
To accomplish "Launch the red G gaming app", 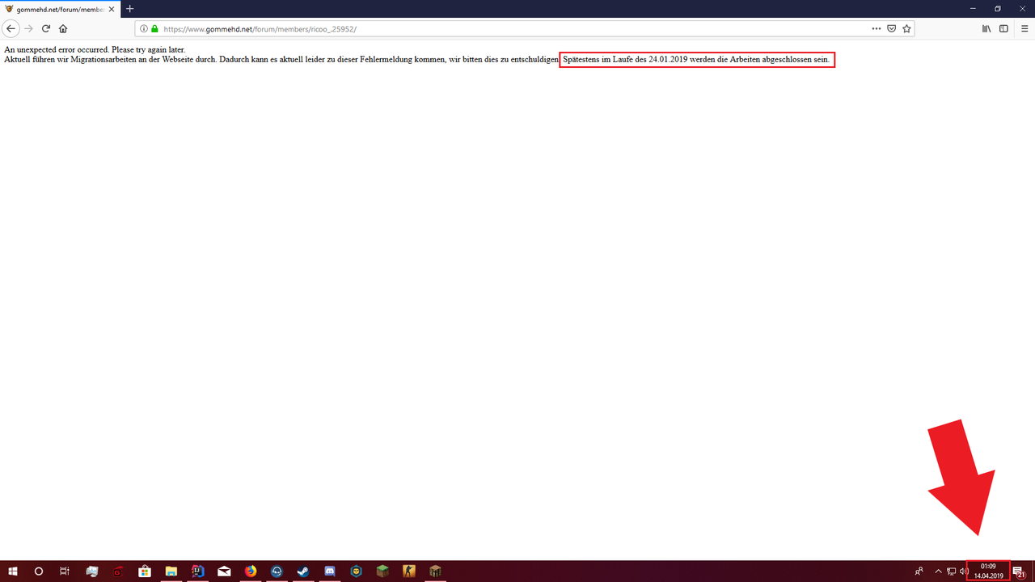I will [118, 571].
